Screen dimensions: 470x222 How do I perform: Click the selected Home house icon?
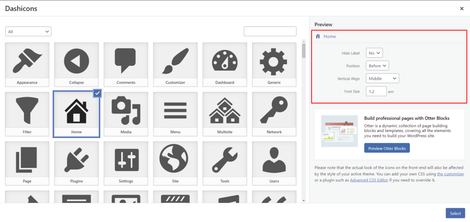point(77,114)
